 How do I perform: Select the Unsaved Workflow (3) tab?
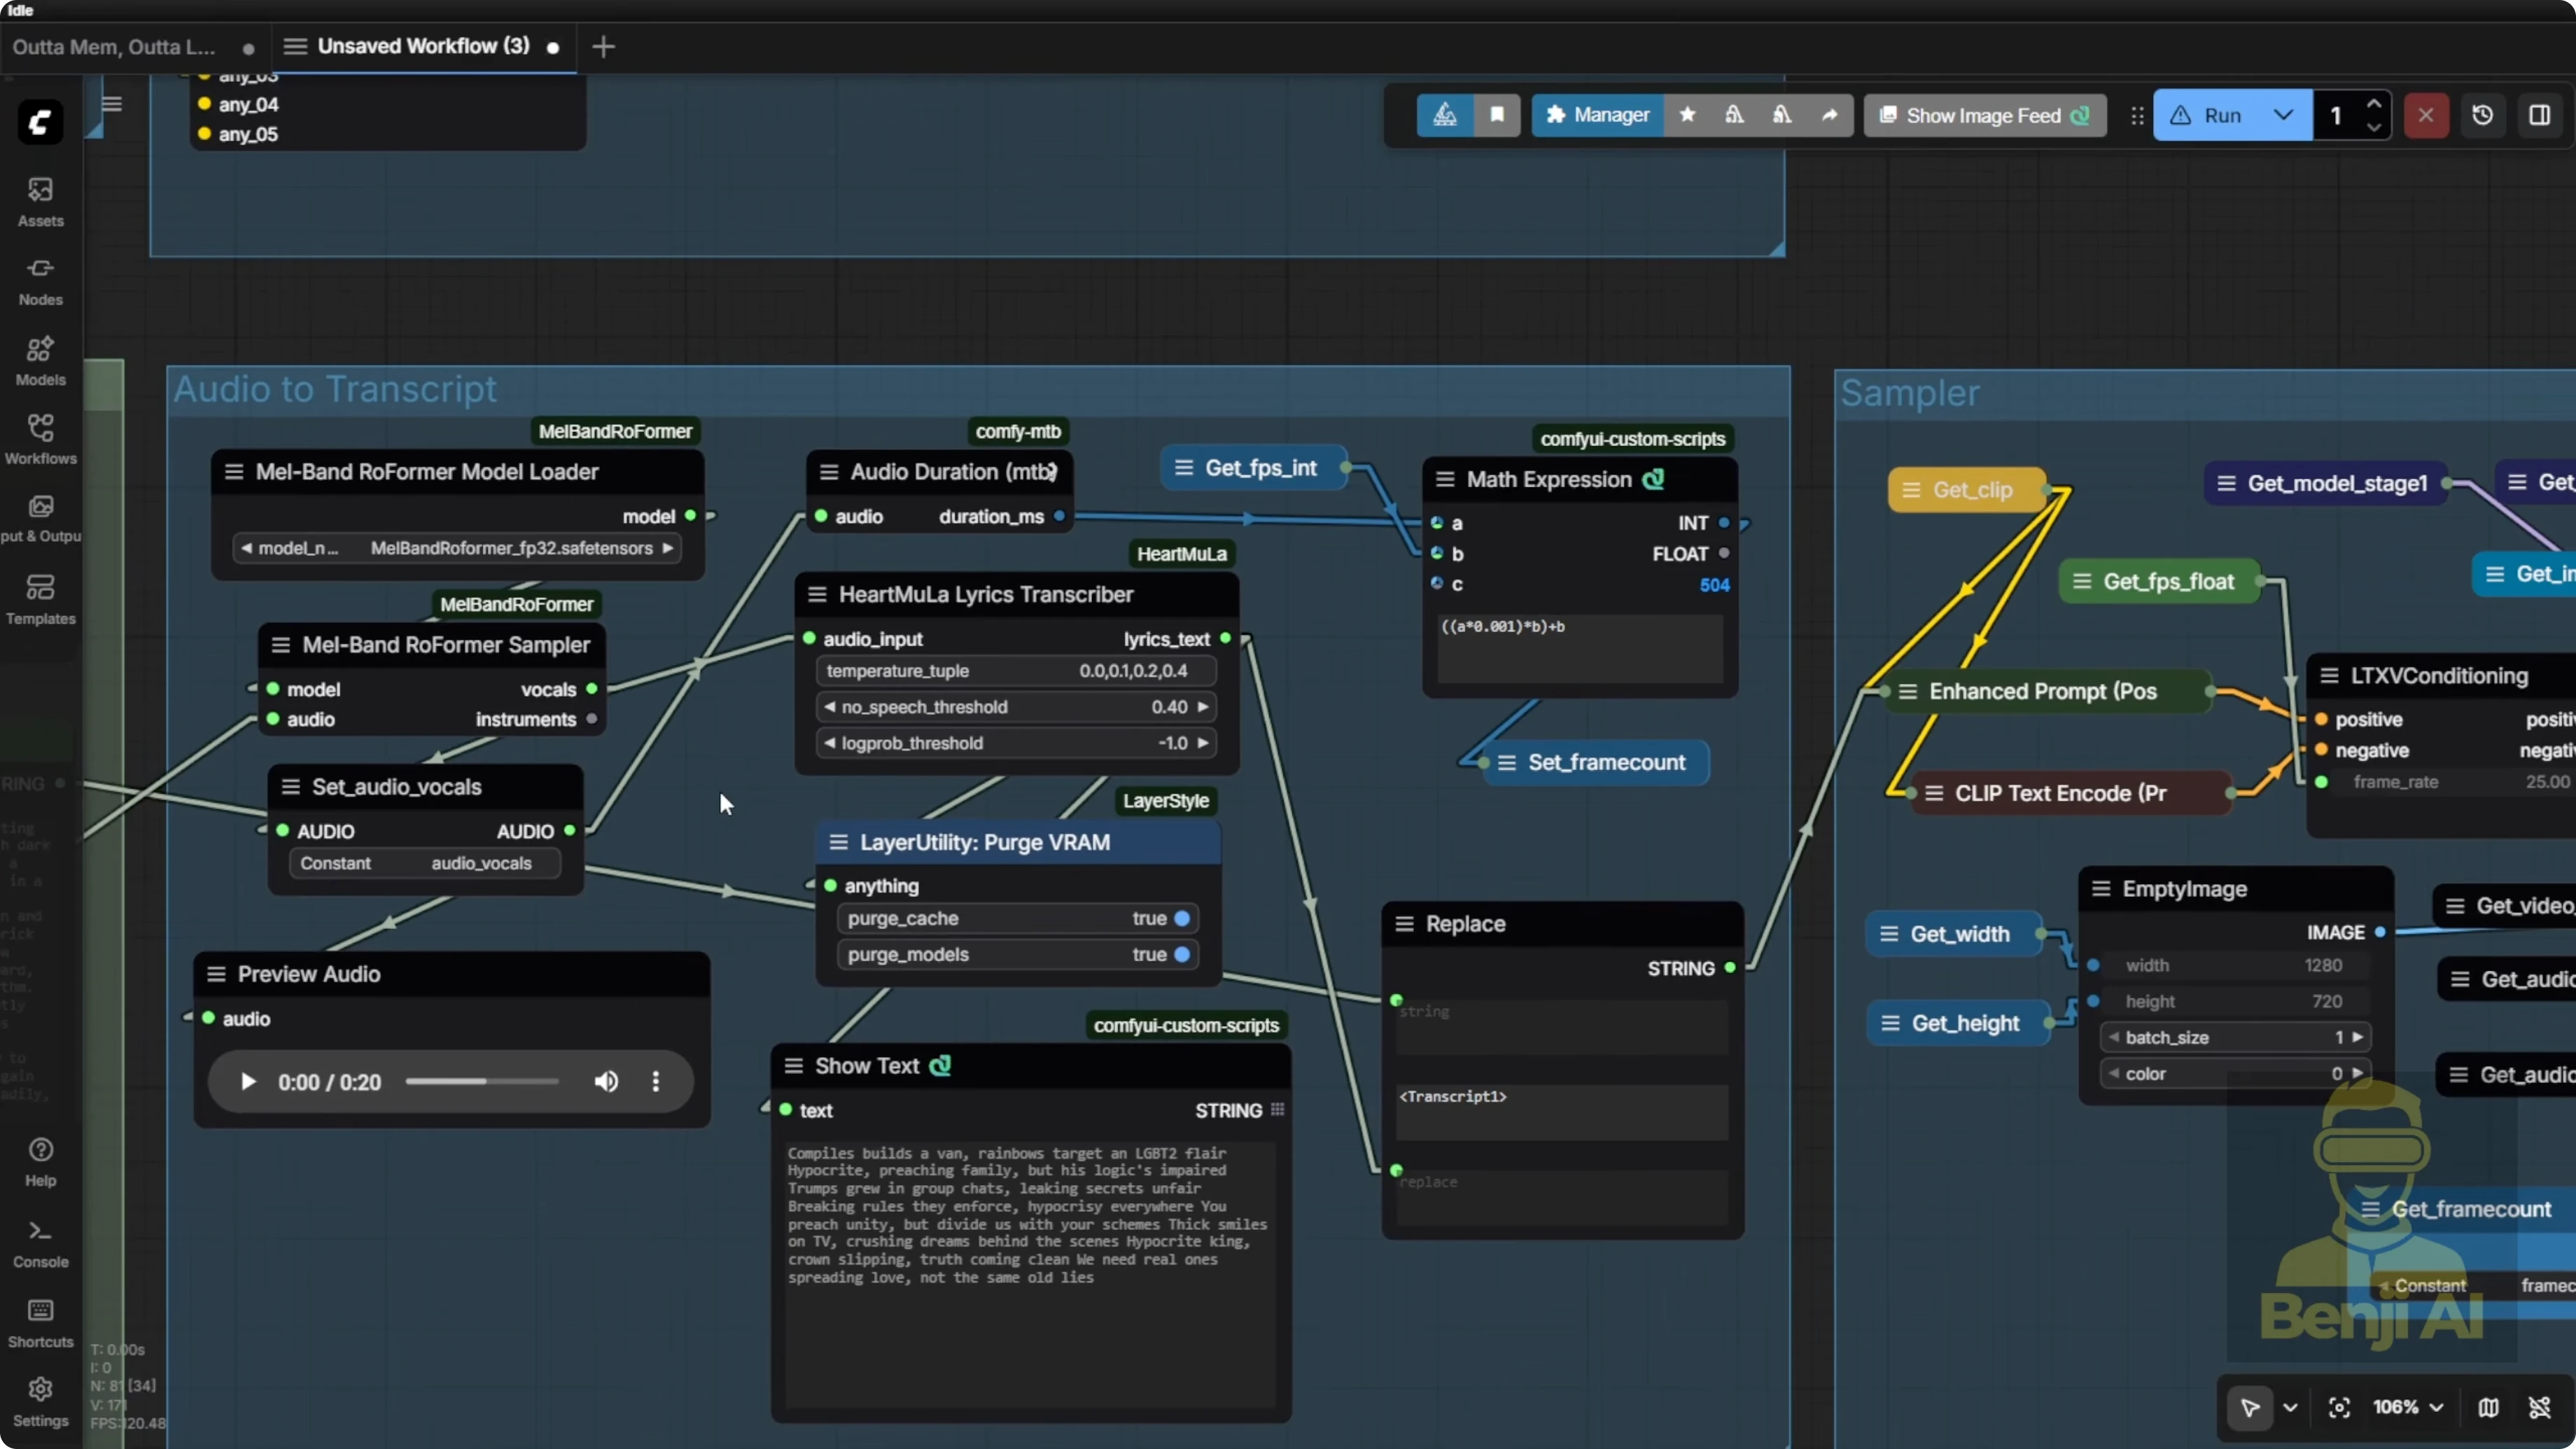(423, 47)
